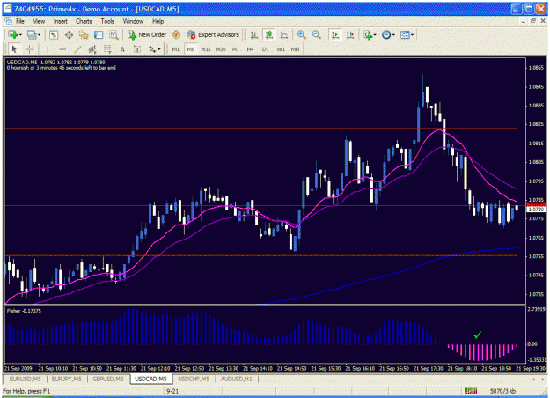This screenshot has height=398, width=550.
Task: Switch chart to Candlesticks mode
Action: point(269,34)
